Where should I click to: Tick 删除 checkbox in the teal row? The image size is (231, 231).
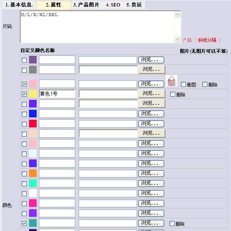point(172,223)
